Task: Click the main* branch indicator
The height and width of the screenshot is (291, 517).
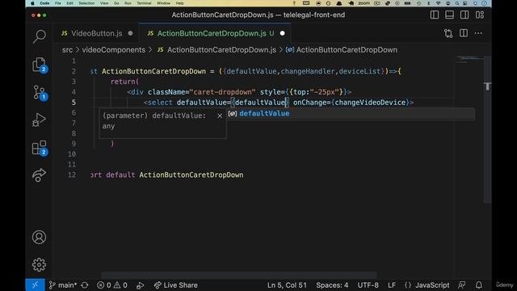Action: tap(63, 285)
